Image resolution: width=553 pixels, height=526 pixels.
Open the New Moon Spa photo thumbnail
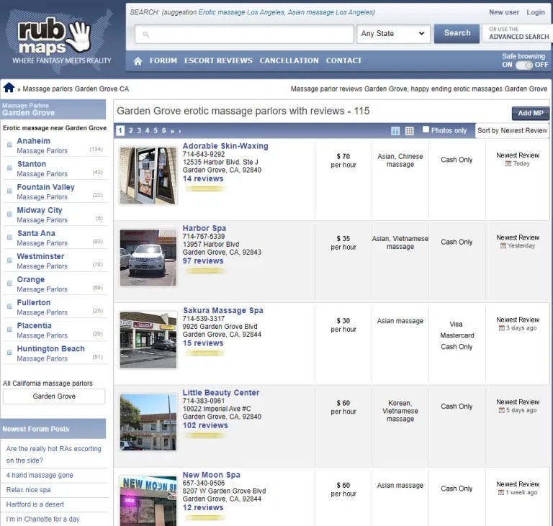point(148,501)
